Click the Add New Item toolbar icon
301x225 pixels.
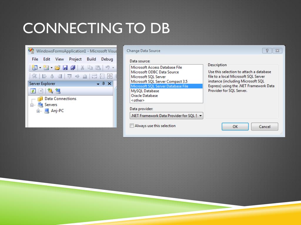coord(46,68)
